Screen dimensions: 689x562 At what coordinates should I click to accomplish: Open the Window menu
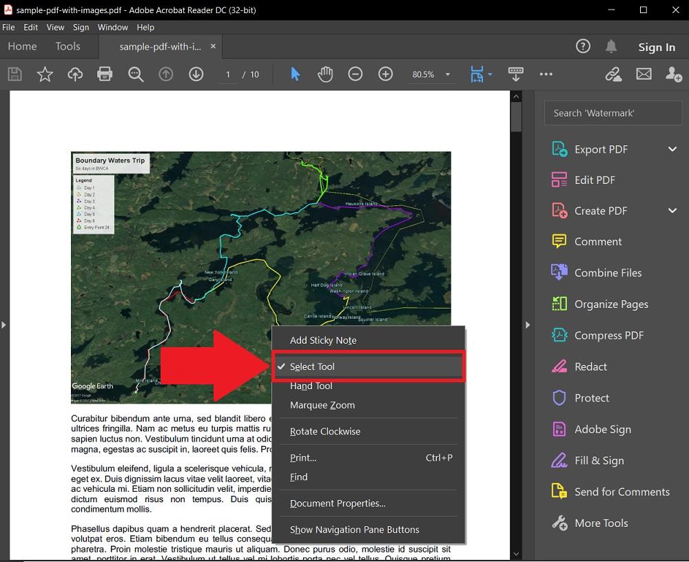point(112,28)
